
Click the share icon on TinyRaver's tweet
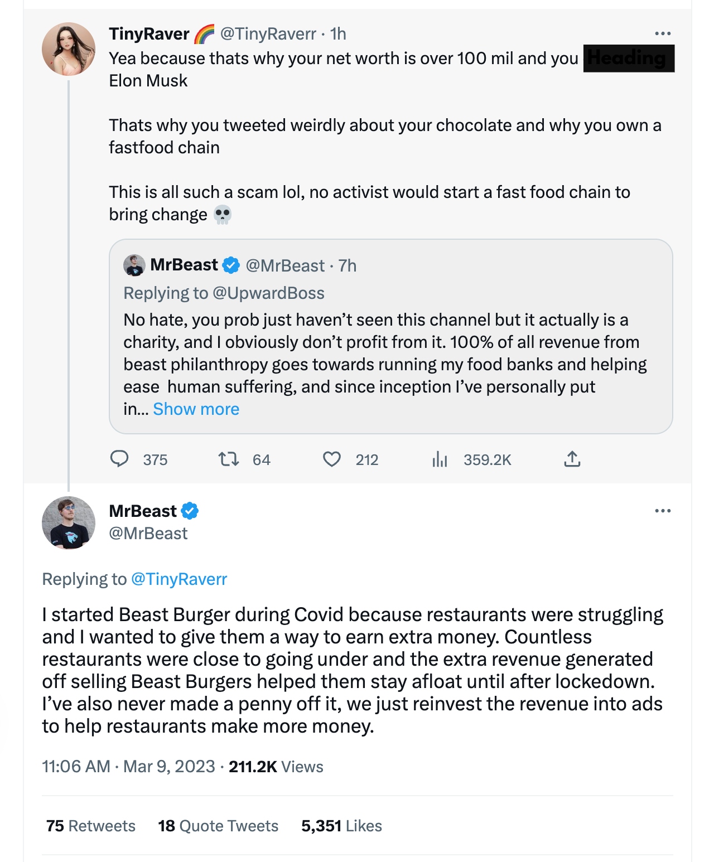coord(572,459)
